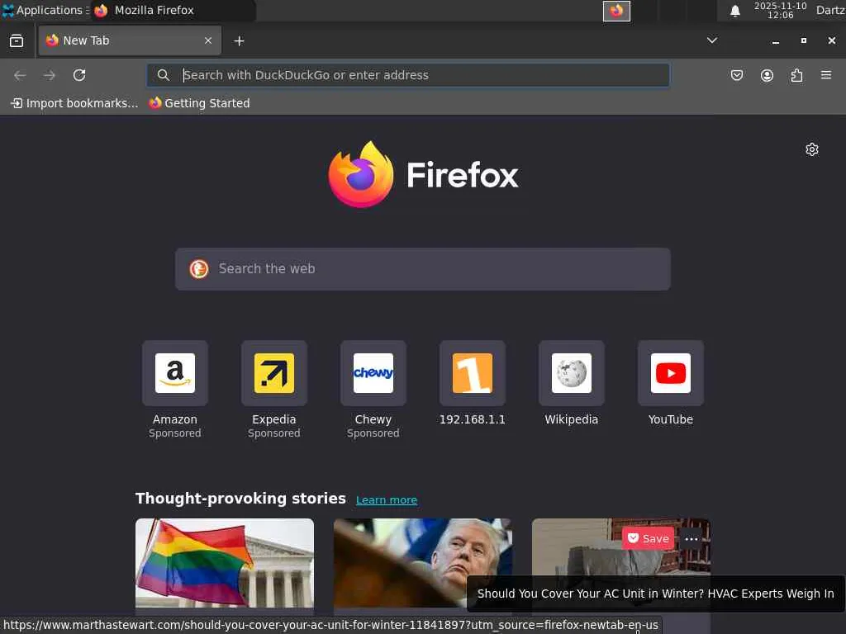
Task: Reload the current page
Action: [79, 75]
